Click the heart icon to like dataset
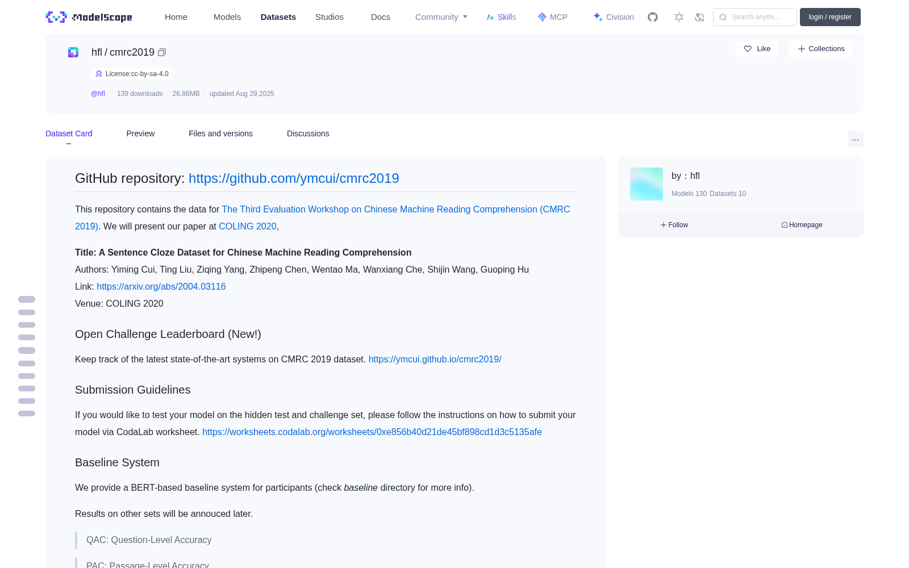Viewport: 909px width, 568px height. click(748, 49)
